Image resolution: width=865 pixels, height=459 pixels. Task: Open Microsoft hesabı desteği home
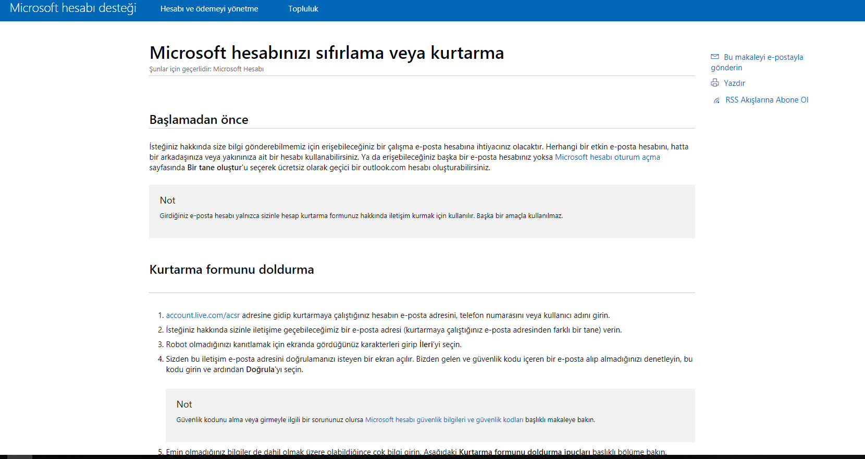click(x=73, y=8)
